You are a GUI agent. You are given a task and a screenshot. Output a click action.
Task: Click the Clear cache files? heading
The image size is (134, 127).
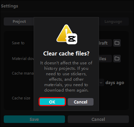point(66,53)
